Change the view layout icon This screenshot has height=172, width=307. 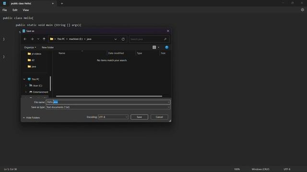pos(154,47)
